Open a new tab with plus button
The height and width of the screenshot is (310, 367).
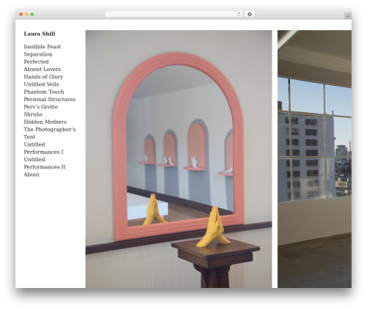click(348, 16)
